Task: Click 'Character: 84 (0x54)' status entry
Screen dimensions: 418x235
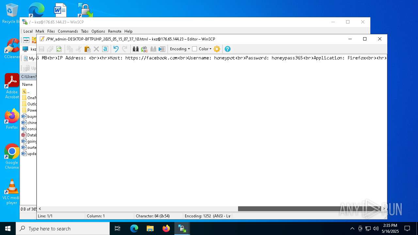Action: [x=153, y=216]
